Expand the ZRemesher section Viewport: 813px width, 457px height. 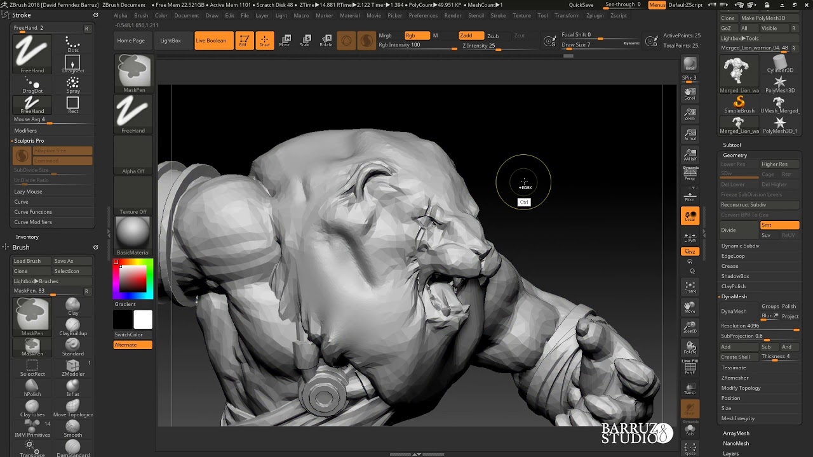point(735,378)
